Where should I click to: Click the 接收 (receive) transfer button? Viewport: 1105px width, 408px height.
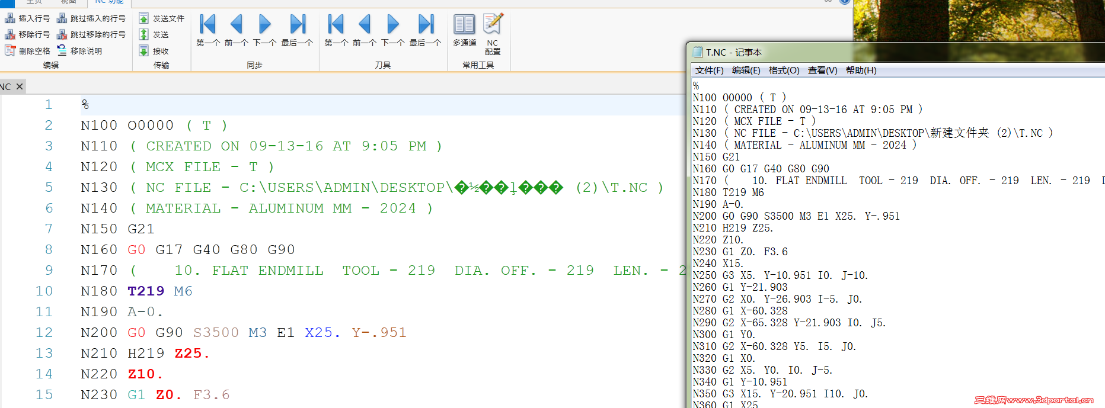(154, 51)
